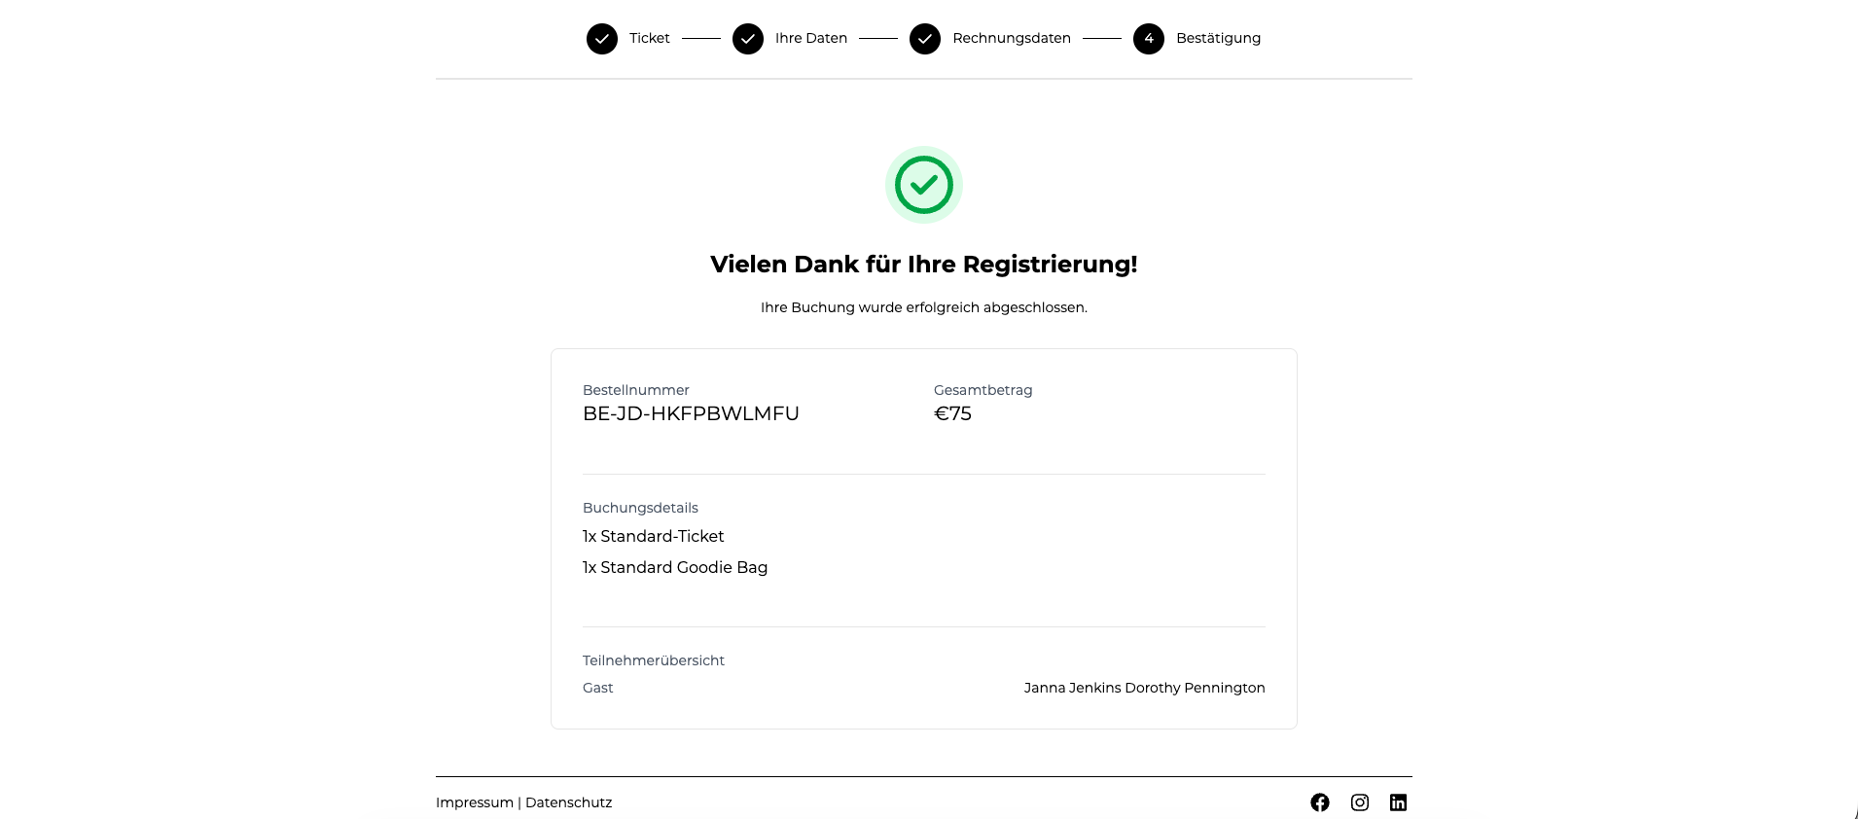Open the LinkedIn icon in footer
Screen dimensions: 1858x819
[1398, 802]
